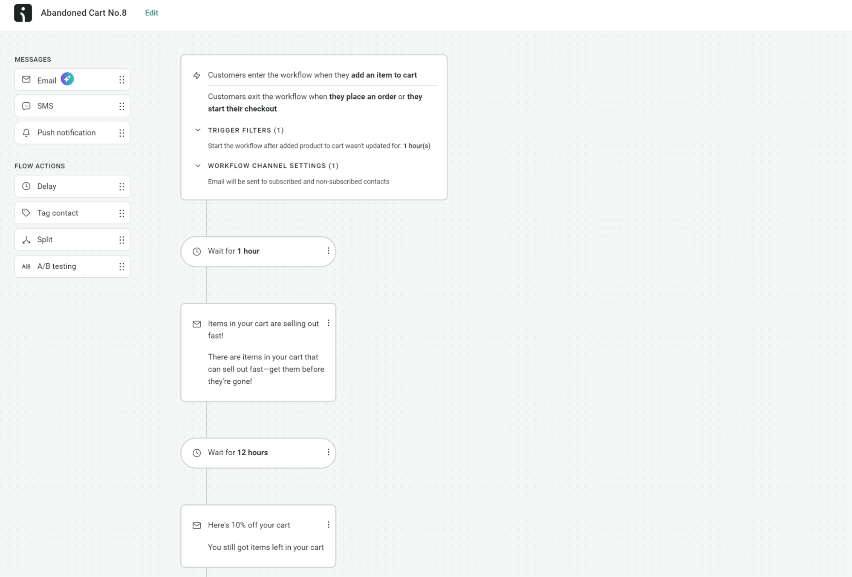The image size is (852, 577).
Task: Click the envelope icon in Email block
Action: click(26, 80)
